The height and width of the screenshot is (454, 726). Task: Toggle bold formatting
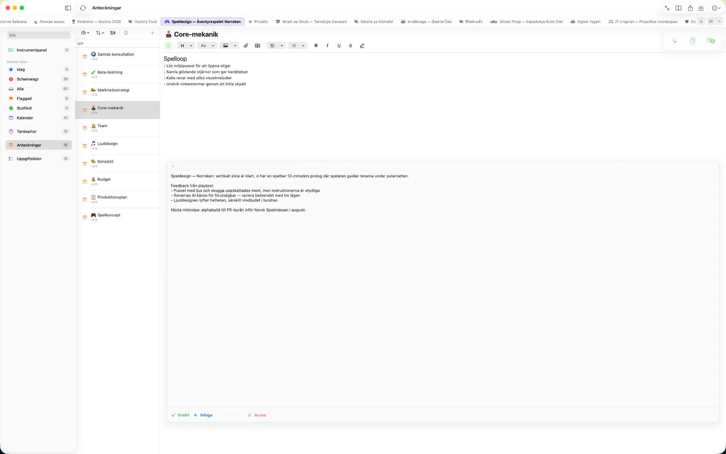[x=316, y=46]
